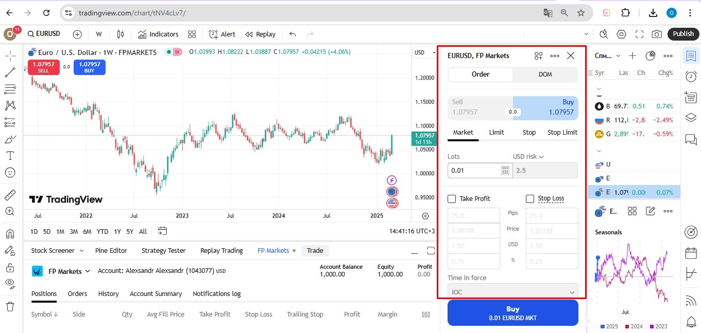This screenshot has width=701, height=333.
Task: Open the Replay Trading tab
Action: [x=221, y=250]
